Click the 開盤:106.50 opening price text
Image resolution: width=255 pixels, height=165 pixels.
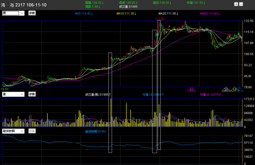[94, 3]
